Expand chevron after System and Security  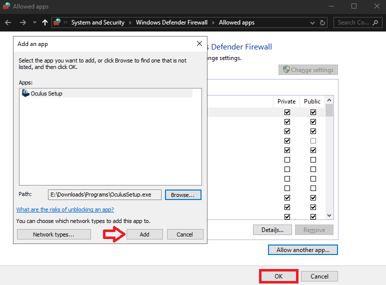tap(130, 22)
